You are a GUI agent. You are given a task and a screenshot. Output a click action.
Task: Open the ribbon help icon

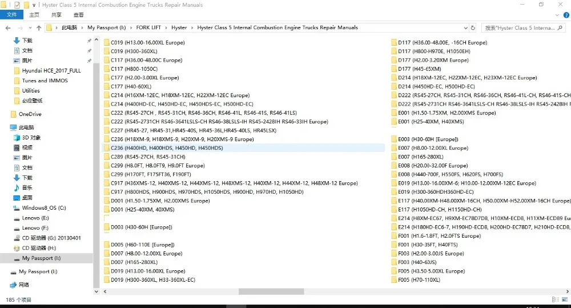point(566,15)
